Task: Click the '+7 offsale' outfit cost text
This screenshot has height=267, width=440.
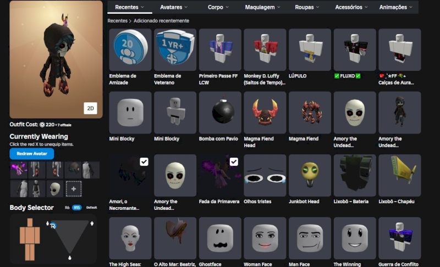Action: (63, 125)
